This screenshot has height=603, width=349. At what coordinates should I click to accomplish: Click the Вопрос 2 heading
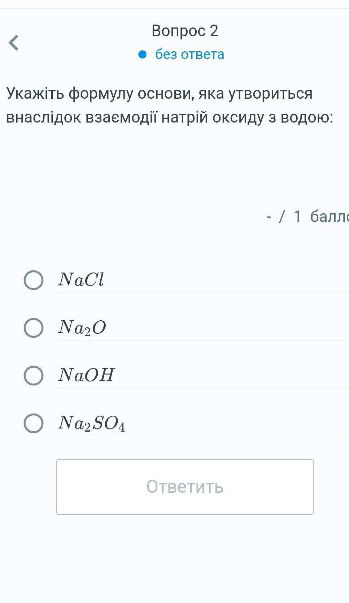tap(185, 31)
